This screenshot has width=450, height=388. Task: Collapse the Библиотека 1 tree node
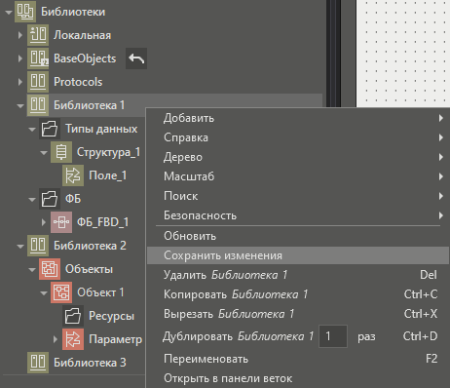point(20,105)
